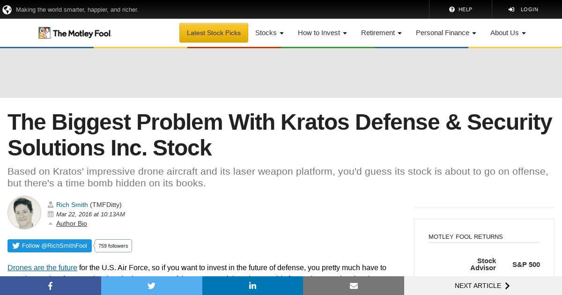Viewport: 562px width, 295px height.
Task: Share article on Twitter
Action: [x=152, y=286]
